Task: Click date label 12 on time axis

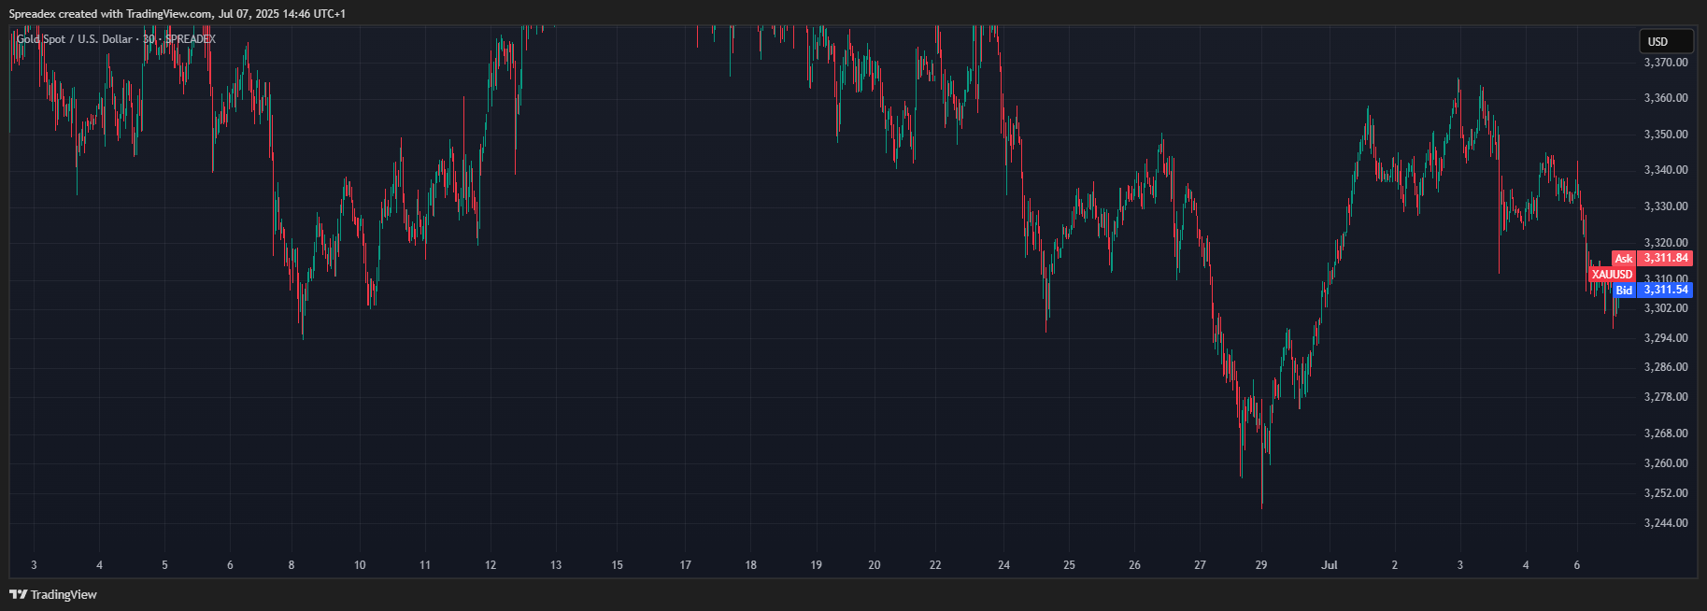Action: click(x=491, y=565)
